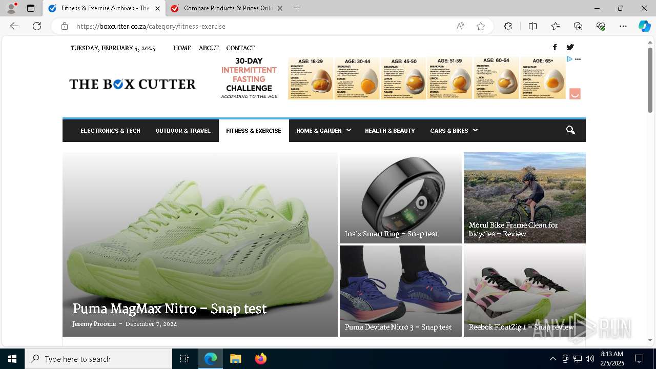
Task: Go to the HOME page link
Action: pos(182,48)
